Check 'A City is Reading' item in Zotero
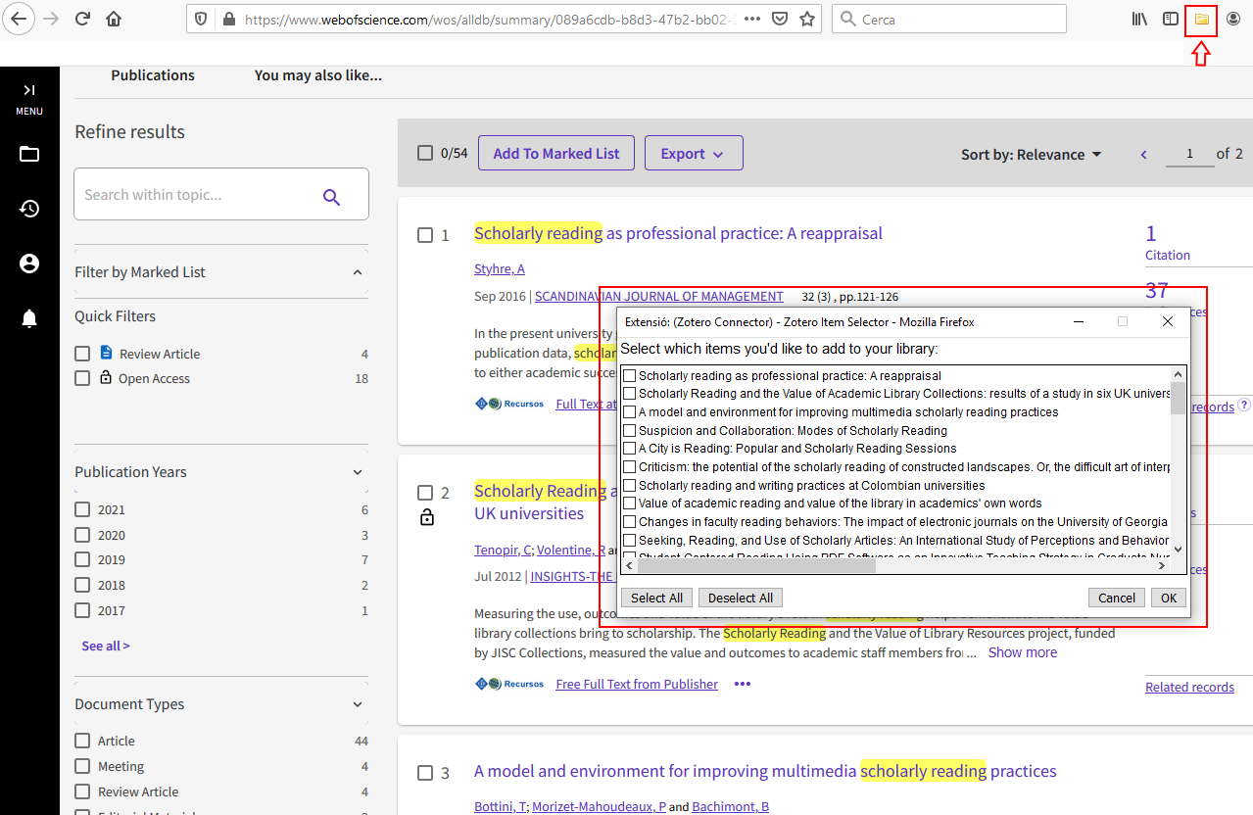 click(630, 449)
